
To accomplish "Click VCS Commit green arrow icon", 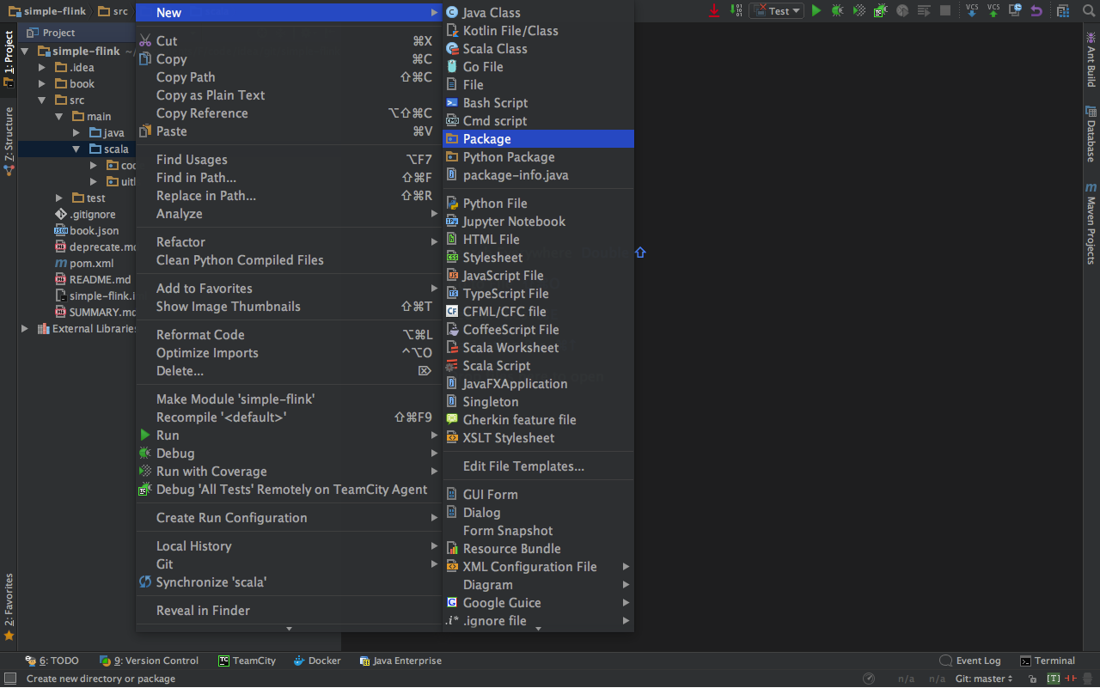I will click(x=993, y=11).
